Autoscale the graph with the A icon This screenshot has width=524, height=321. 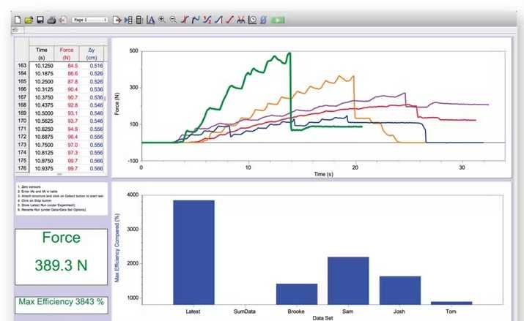coord(151,20)
